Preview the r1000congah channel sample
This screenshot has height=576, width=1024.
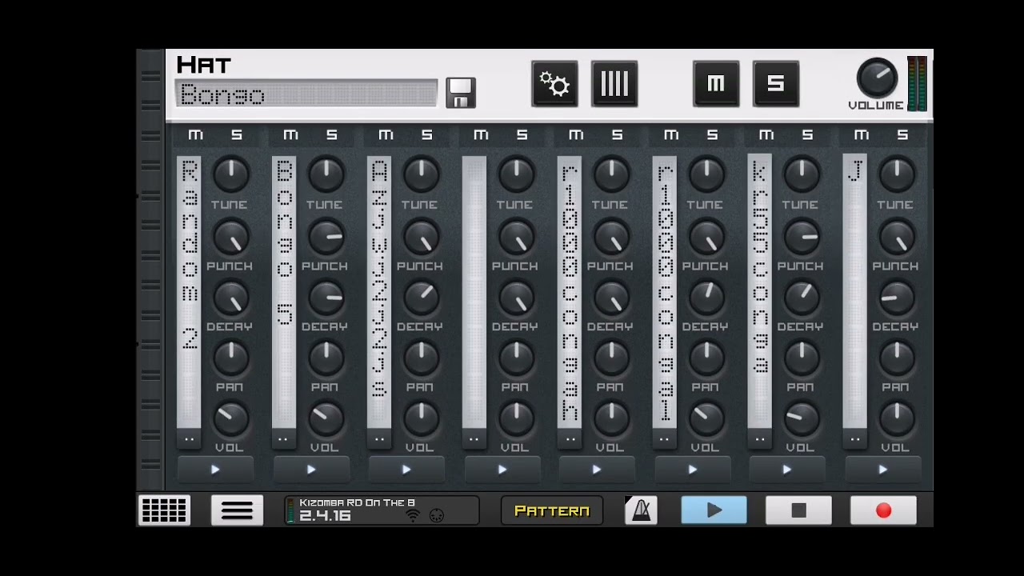[x=597, y=470]
